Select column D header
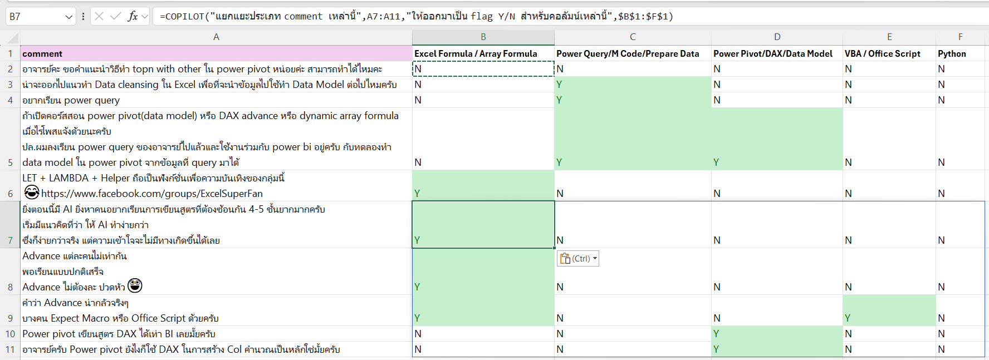The width and height of the screenshot is (989, 360). click(x=777, y=37)
